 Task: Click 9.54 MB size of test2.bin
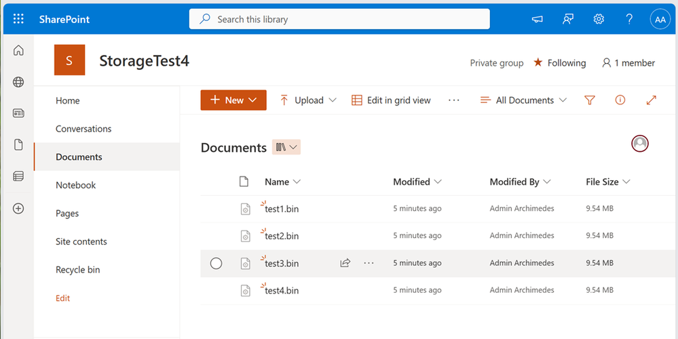600,236
